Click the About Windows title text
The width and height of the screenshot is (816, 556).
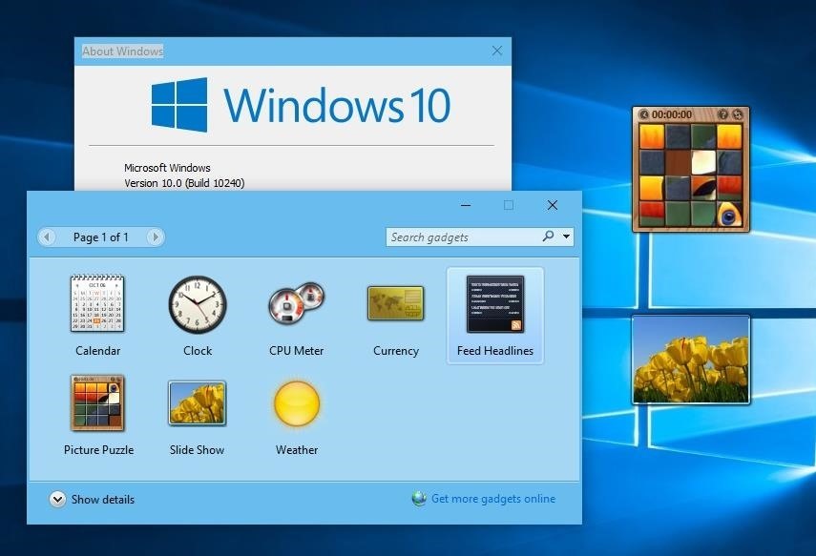click(x=123, y=51)
